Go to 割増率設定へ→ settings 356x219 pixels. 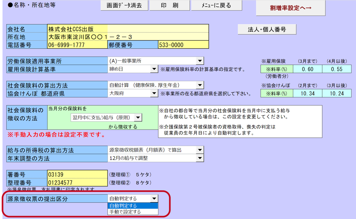290,8
